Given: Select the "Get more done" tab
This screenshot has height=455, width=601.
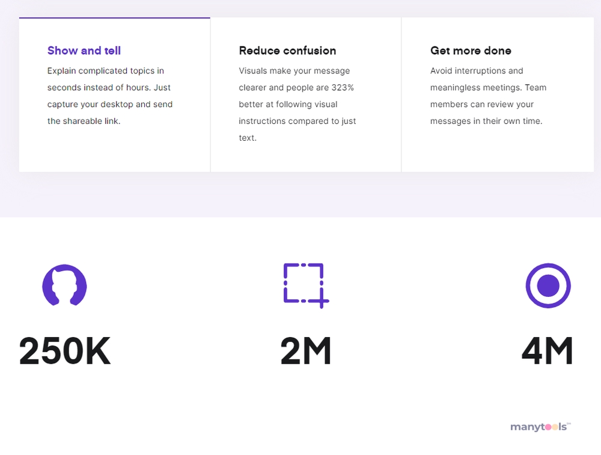Looking at the screenshot, I should pos(498,95).
